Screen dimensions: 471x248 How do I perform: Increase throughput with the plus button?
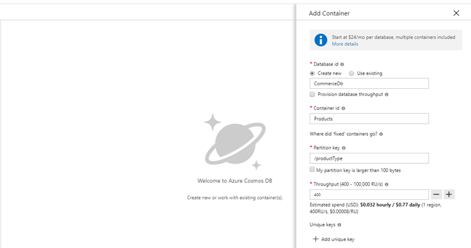(x=449, y=194)
